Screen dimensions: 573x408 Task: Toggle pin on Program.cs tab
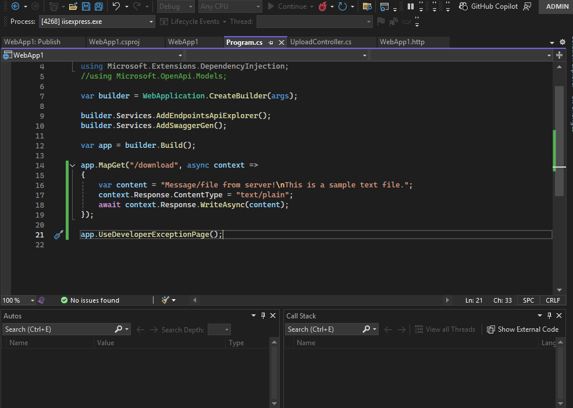click(x=271, y=42)
